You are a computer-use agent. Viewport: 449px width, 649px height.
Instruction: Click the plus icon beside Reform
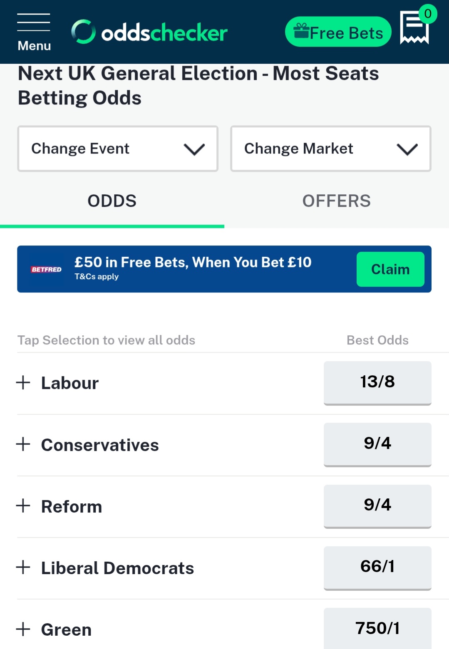(23, 505)
